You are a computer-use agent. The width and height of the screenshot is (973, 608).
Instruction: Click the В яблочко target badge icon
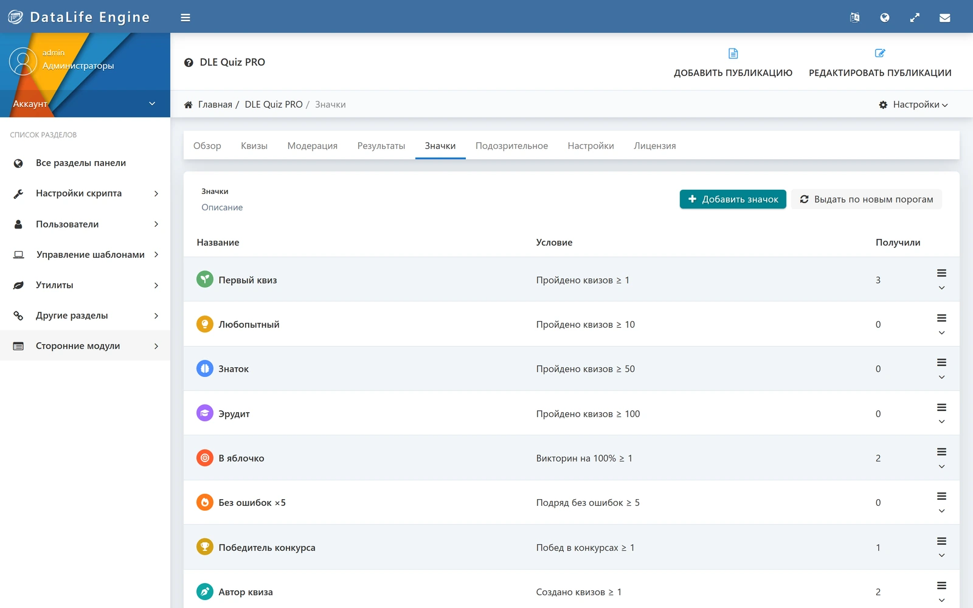click(205, 458)
